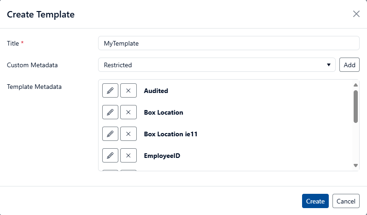This screenshot has height=215, width=367.
Task: Edit the Box Location ie11 entry
Action: point(110,134)
